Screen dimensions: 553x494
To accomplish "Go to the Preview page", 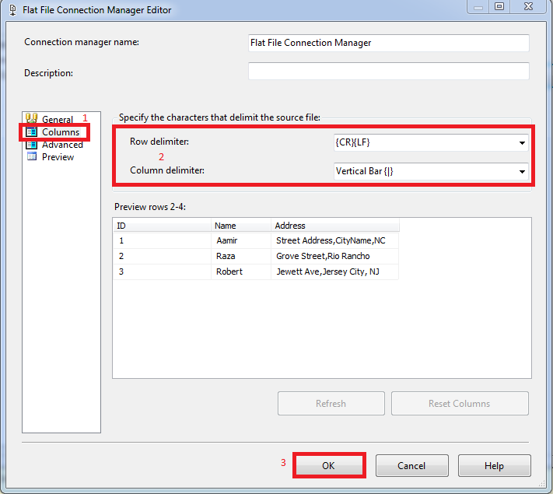I will pos(58,157).
